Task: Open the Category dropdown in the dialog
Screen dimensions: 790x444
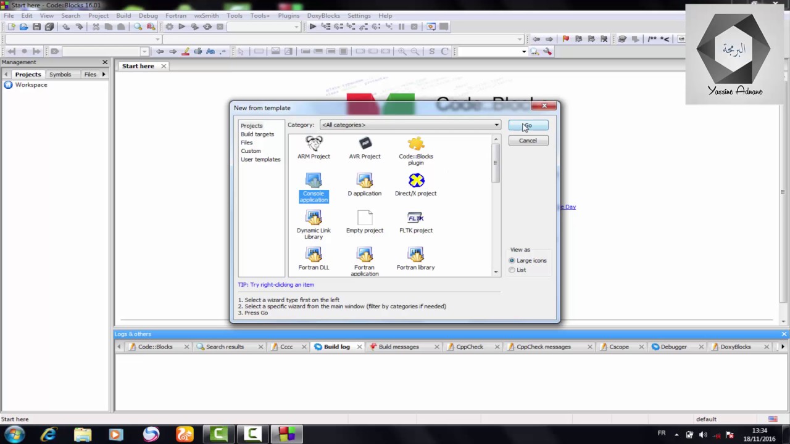Action: (x=410, y=125)
